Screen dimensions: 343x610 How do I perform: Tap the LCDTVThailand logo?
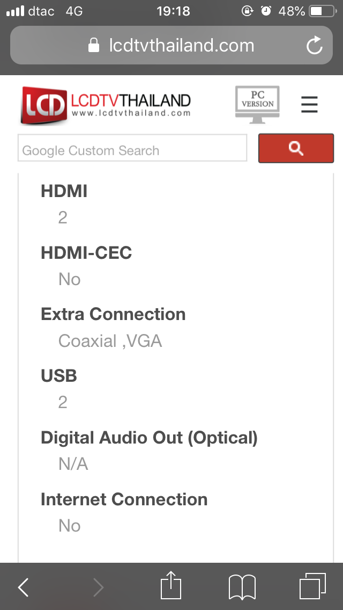(x=106, y=104)
